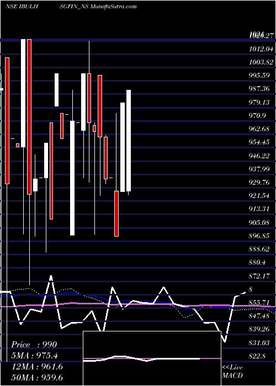This screenshot has height=386, width=276.
Task: Select the 962.68 price axis label
Action: click(259, 129)
